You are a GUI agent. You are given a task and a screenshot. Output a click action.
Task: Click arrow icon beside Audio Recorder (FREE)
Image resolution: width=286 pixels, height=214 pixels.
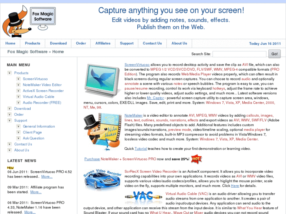pos(18,103)
